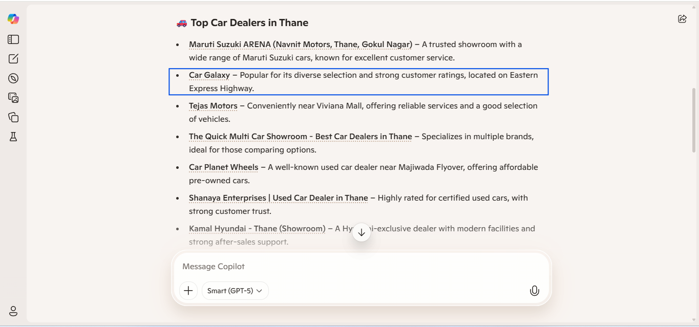Open the Tejas Motors link
The height and width of the screenshot is (327, 699).
(x=213, y=105)
